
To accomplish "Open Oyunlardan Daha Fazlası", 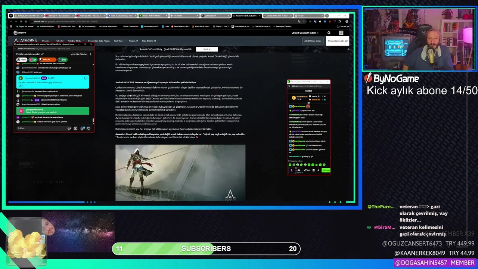I will click(x=99, y=41).
